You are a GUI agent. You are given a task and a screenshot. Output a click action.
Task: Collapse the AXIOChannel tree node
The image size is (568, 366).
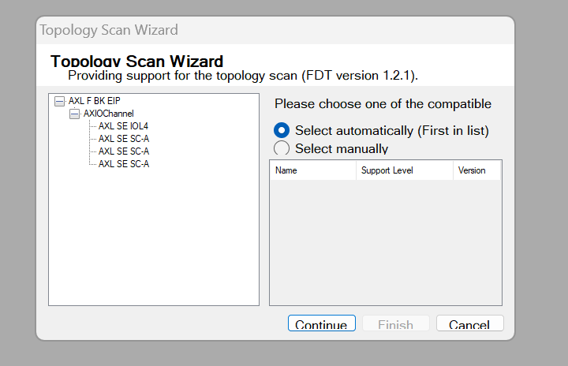[74, 114]
